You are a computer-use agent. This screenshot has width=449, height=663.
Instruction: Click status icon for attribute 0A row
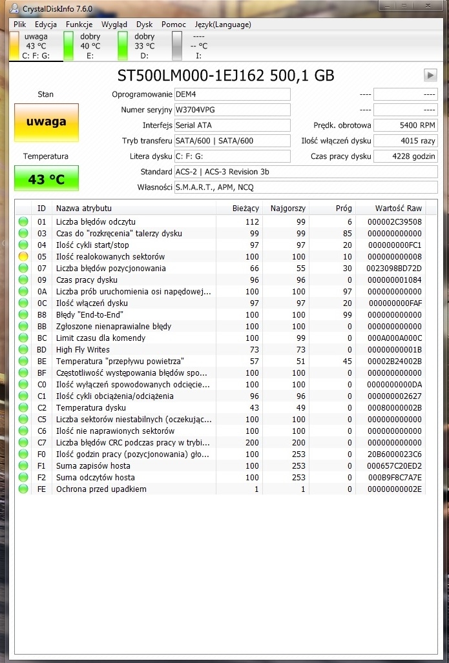23,291
